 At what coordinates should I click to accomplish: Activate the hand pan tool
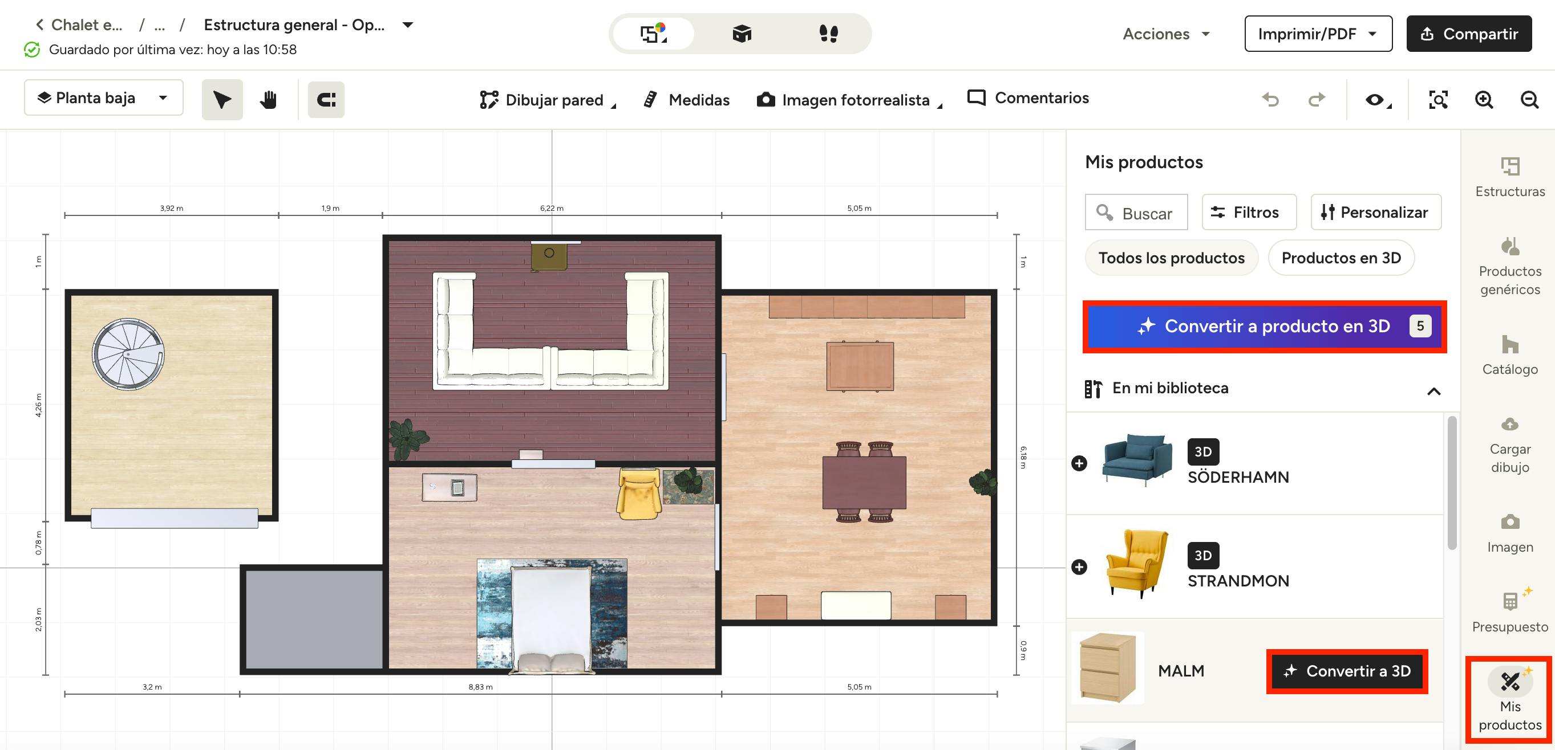268,100
